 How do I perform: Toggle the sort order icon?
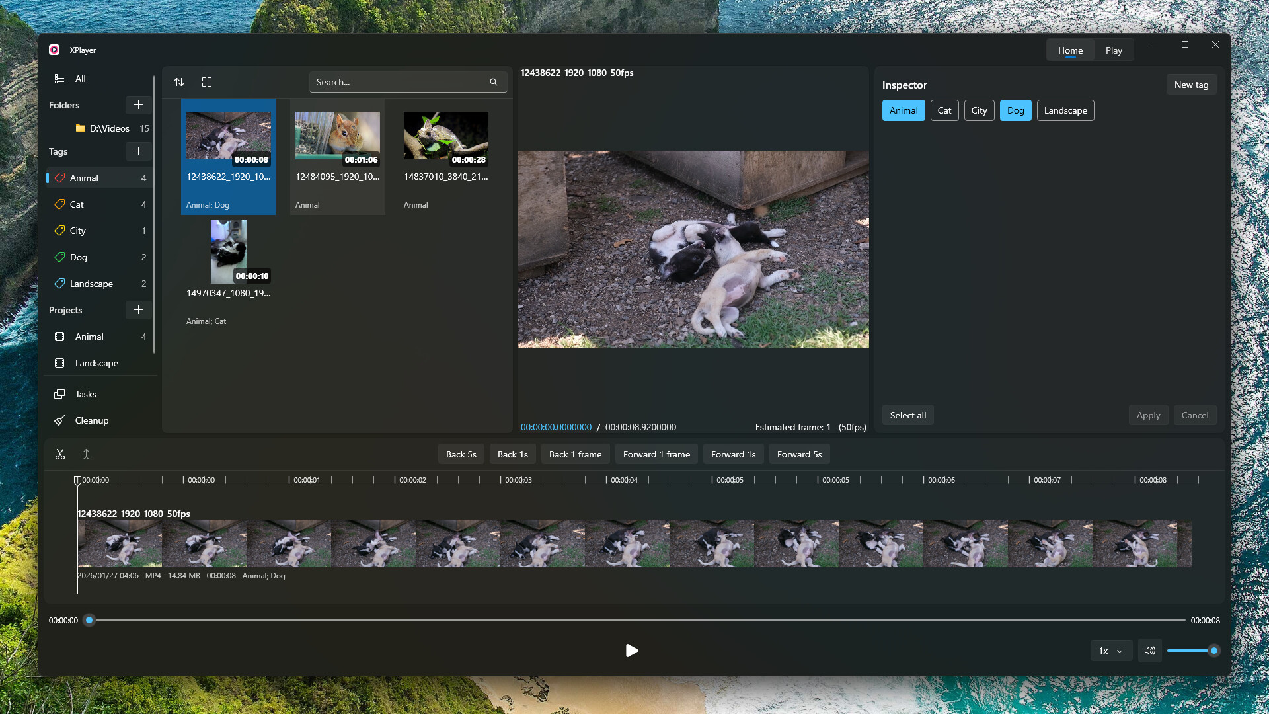(x=179, y=82)
